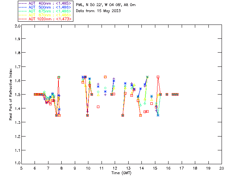Screen dimensions: 228x182
Task: Click the x-axis tick label 16
Action: pos(168,168)
